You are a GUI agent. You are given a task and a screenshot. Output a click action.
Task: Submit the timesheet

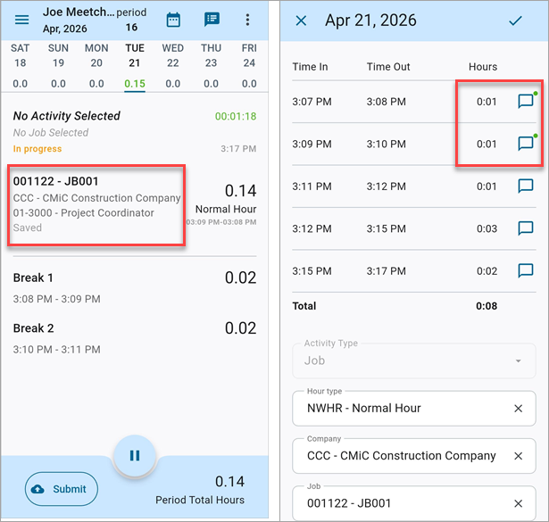click(62, 489)
